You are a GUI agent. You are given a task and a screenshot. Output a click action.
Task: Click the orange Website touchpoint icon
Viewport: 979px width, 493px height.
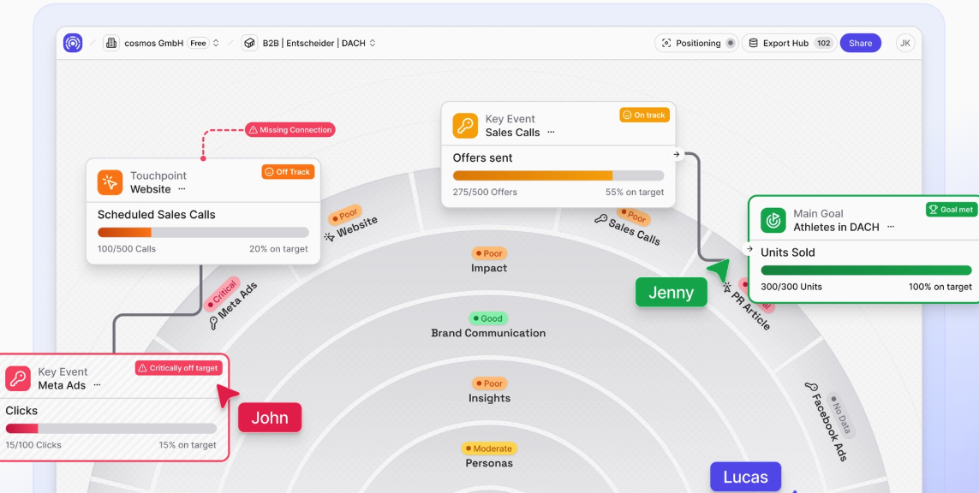point(110,182)
